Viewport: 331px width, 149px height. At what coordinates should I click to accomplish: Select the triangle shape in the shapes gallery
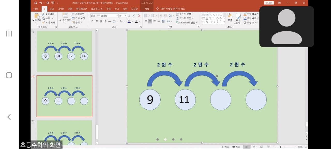coord(207,18)
